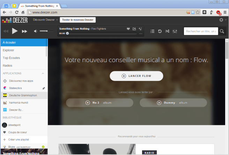The image size is (229, 155).
Task: Click the pin extension icon
Action: tap(211, 12)
